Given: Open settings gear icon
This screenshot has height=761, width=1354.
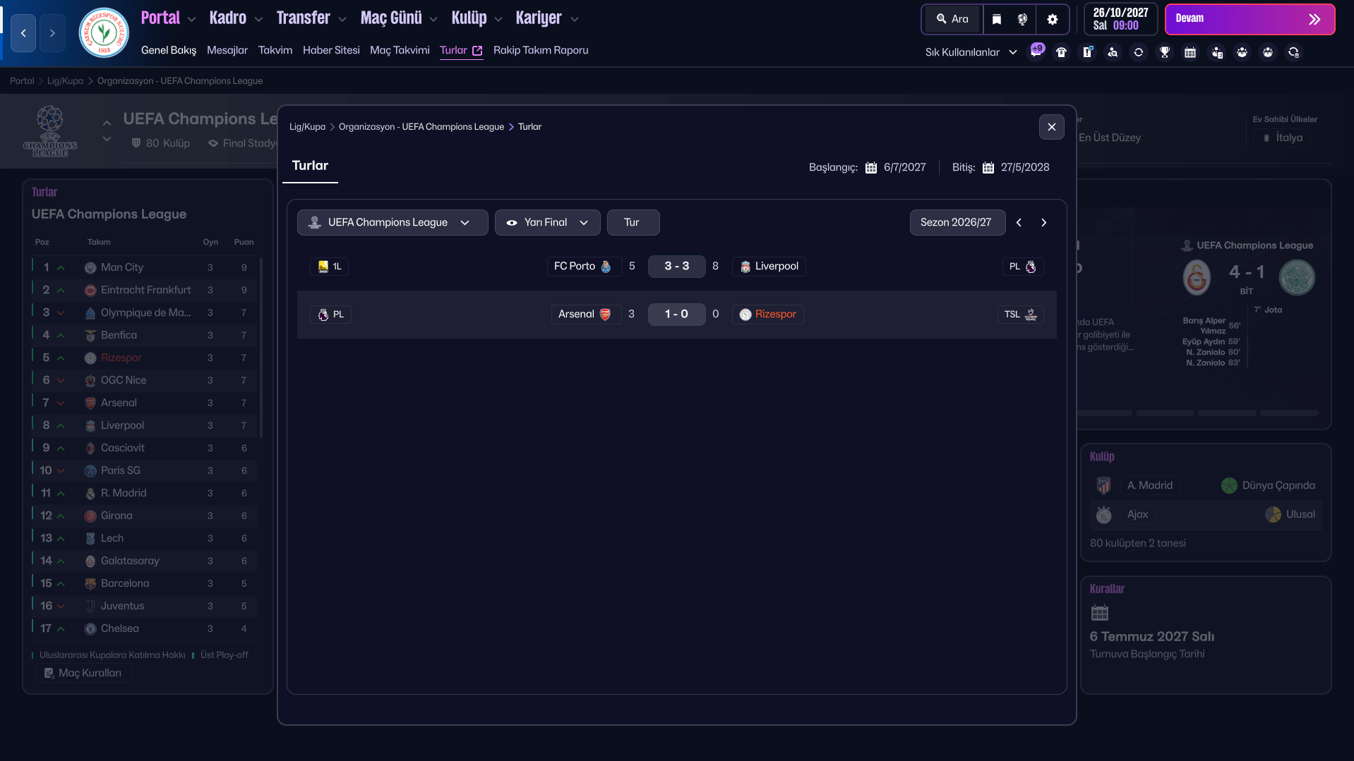Looking at the screenshot, I should (x=1052, y=19).
